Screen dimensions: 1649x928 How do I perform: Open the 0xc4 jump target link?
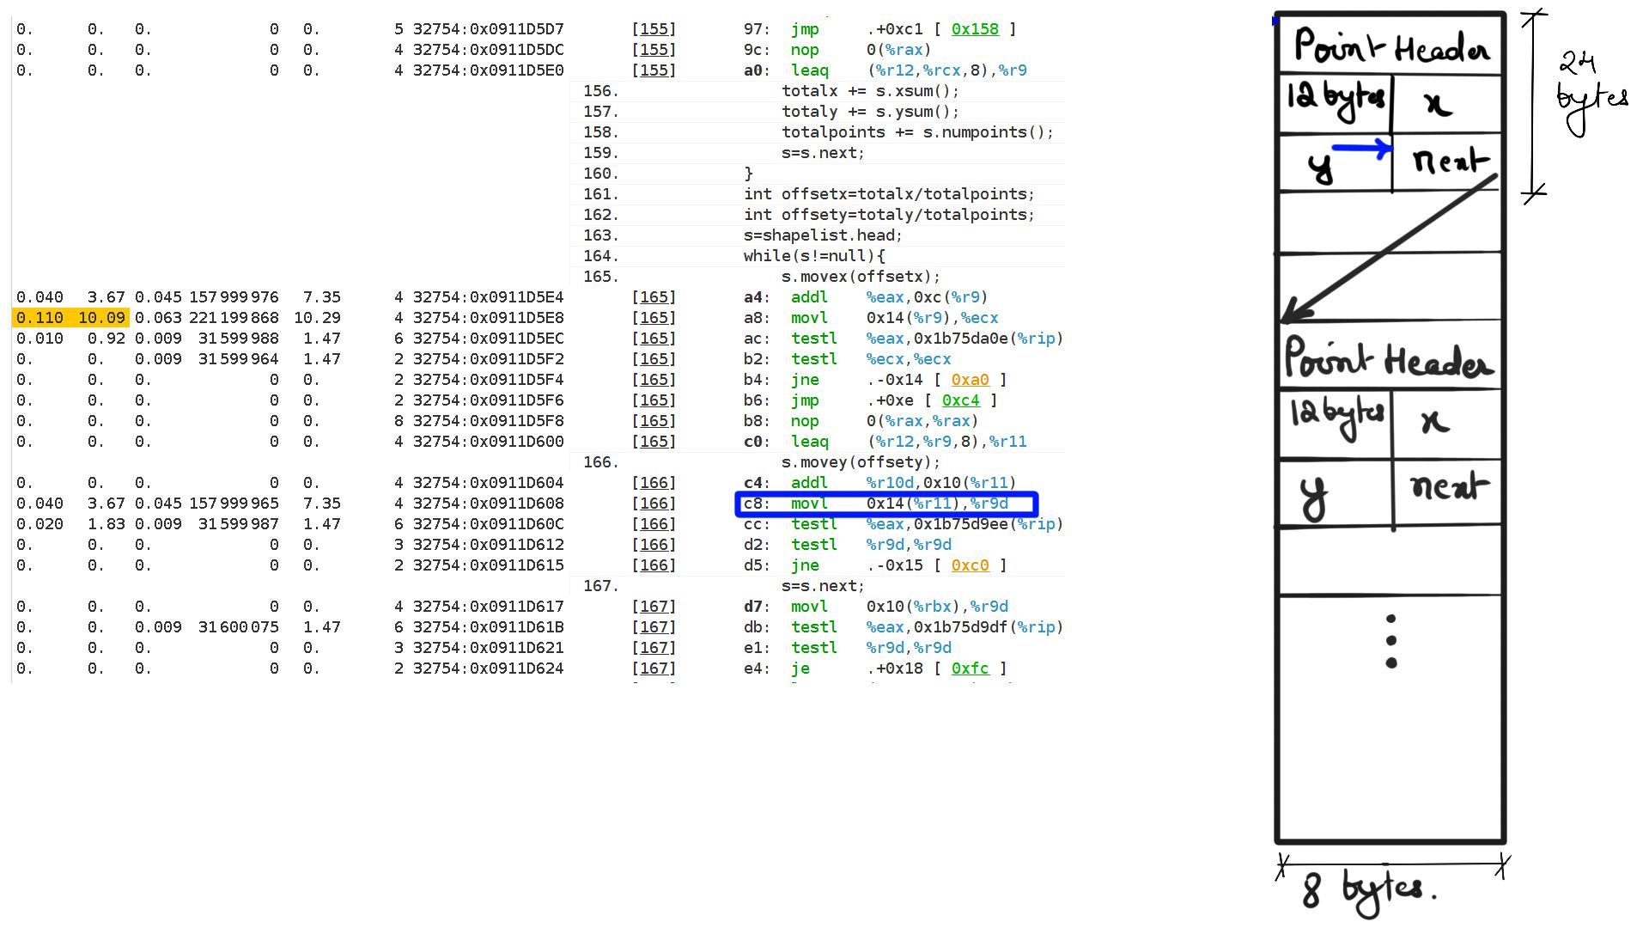coord(960,400)
